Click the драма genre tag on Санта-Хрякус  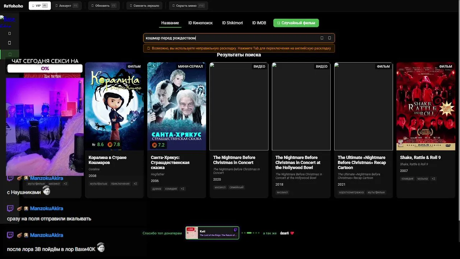157,189
